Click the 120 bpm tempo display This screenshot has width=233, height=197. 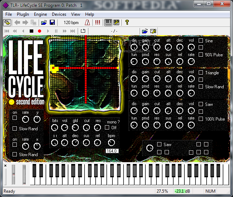(71, 23)
